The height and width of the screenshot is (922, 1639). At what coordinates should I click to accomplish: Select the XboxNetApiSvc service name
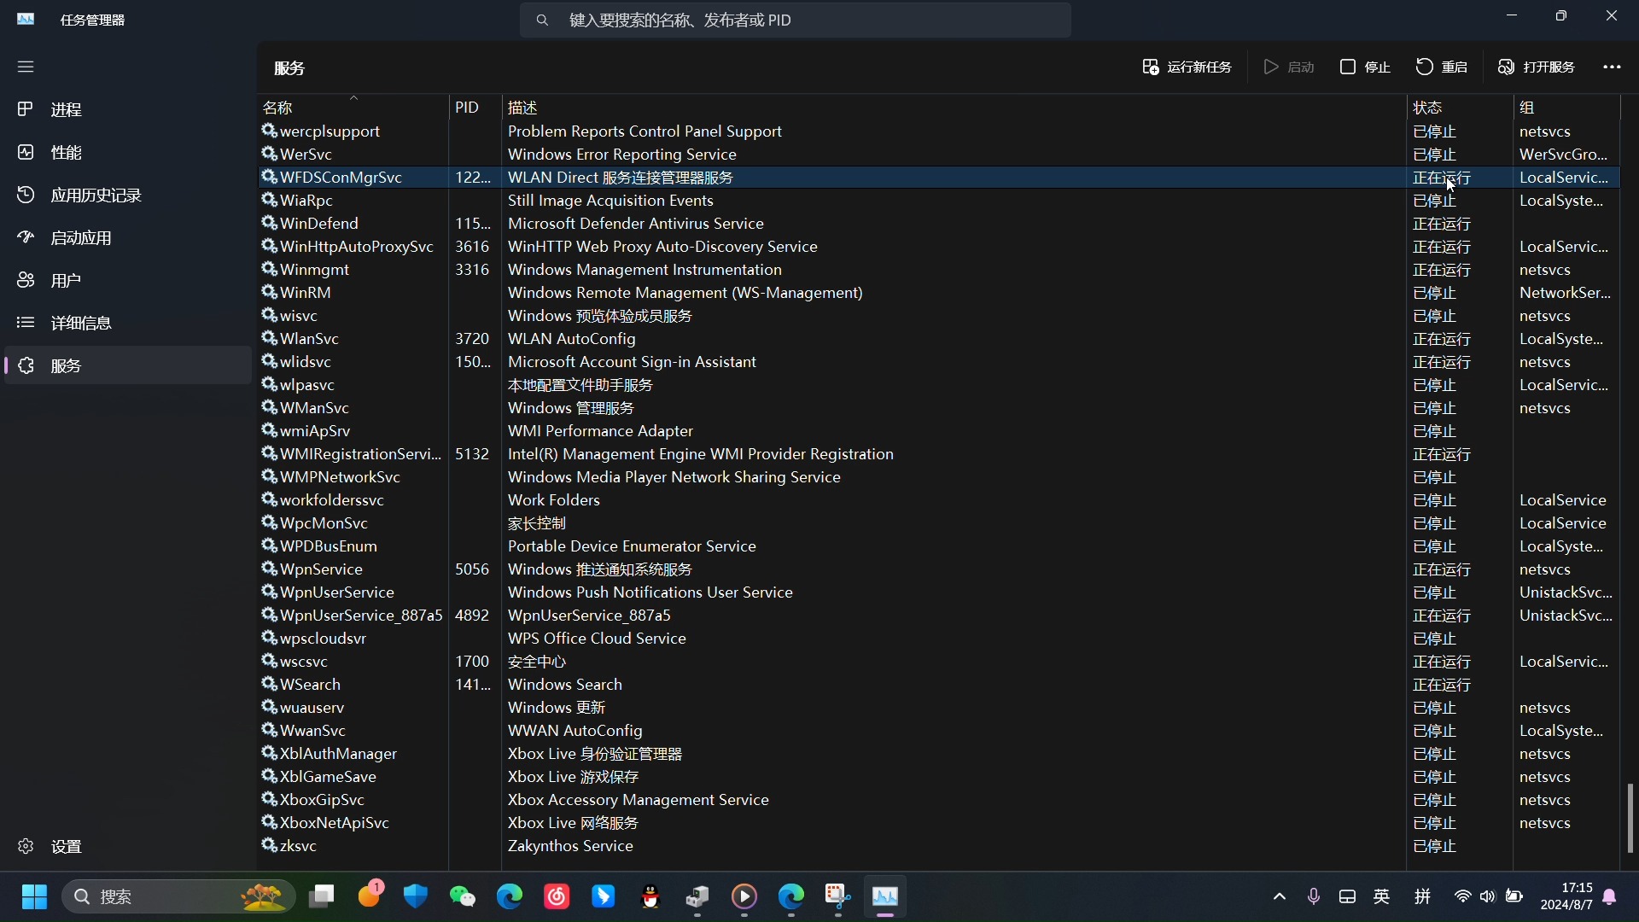[335, 823]
